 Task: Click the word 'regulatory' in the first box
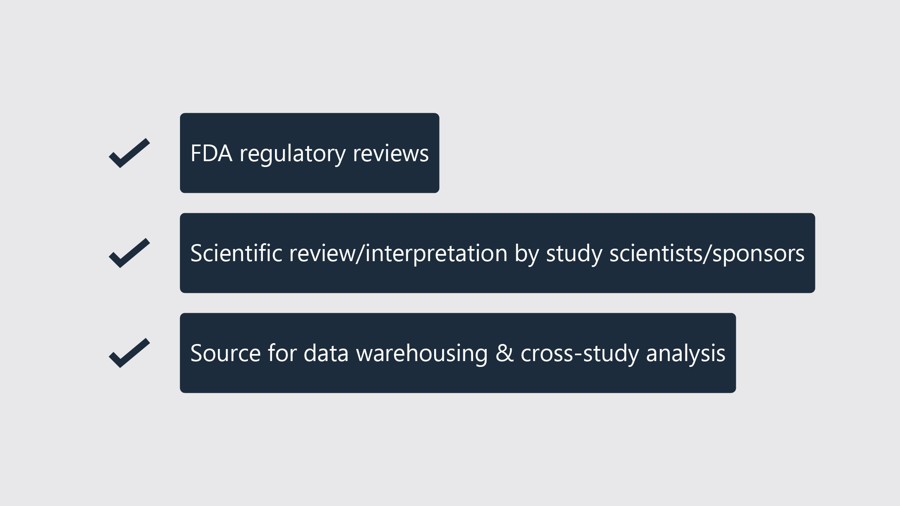292,155
